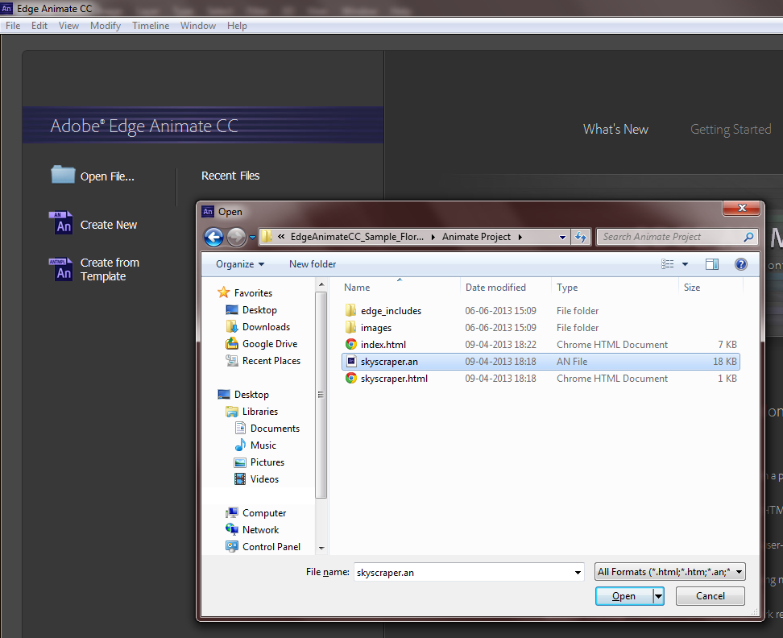
Task: Click the Open button's split dropdown arrow
Action: pyautogui.click(x=659, y=596)
